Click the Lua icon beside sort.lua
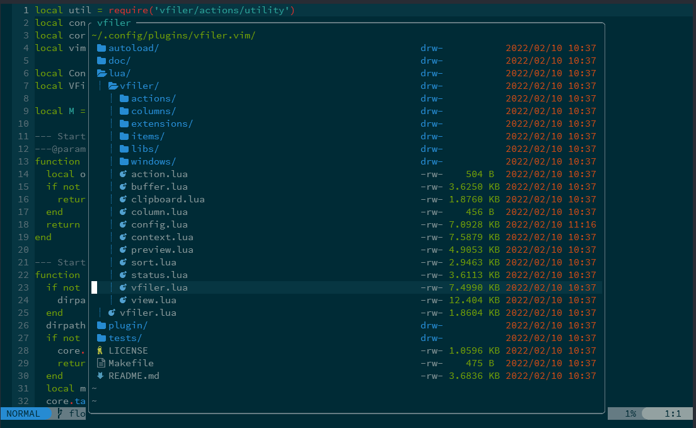Viewport: 696px width, 428px height. [124, 262]
